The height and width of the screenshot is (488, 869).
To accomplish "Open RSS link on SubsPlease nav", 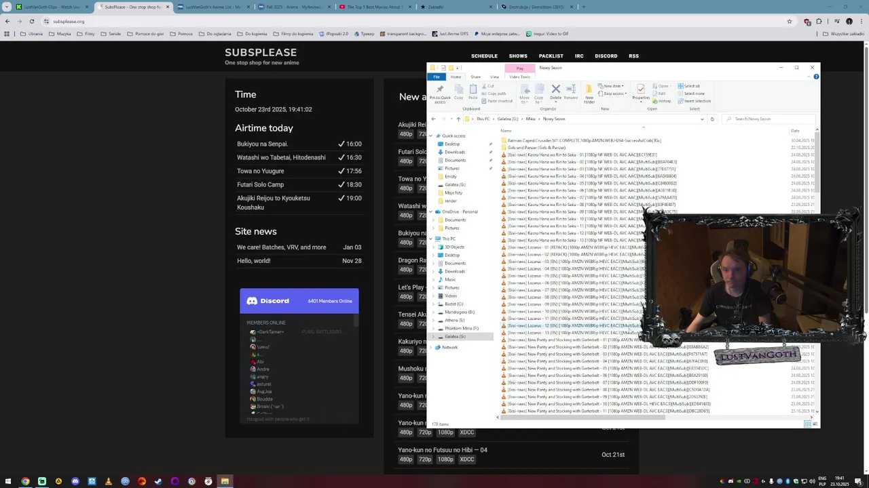I will [633, 56].
